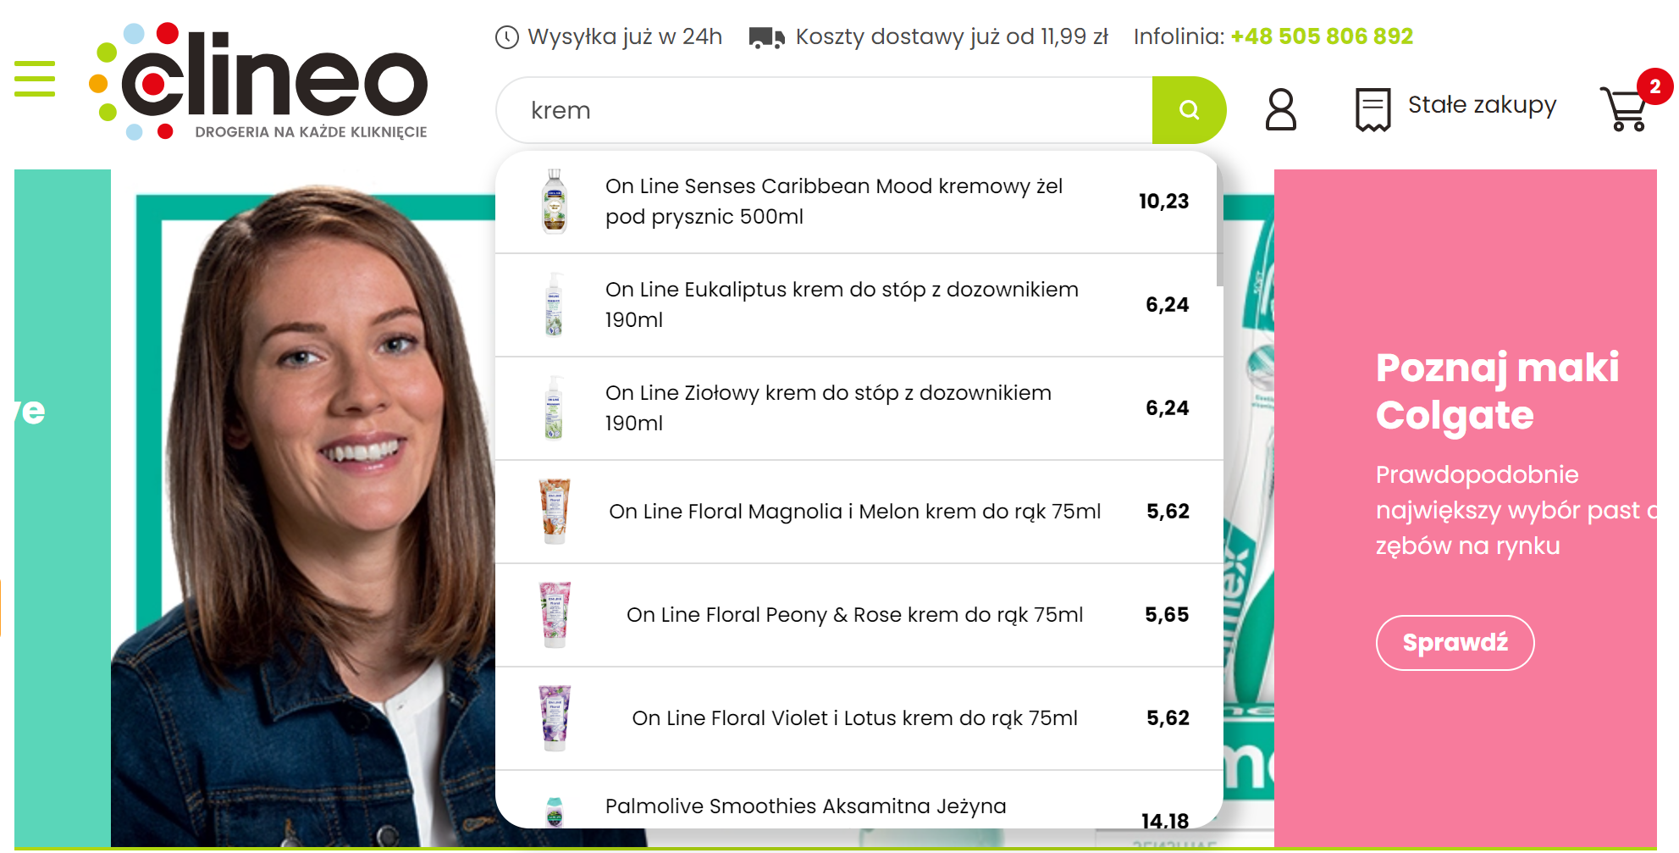Choose On Line Ziołowy krem do stóp
This screenshot has width=1679, height=853.
[x=859, y=408]
